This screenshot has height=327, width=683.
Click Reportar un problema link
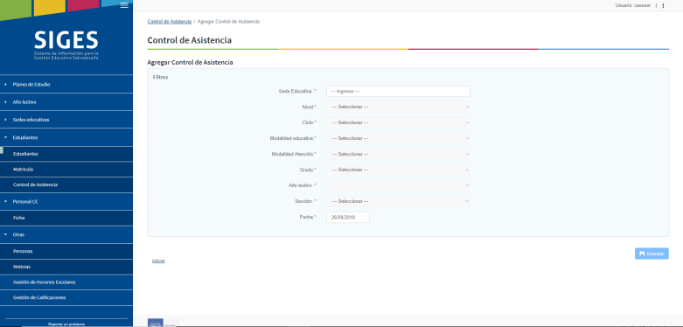click(66, 324)
